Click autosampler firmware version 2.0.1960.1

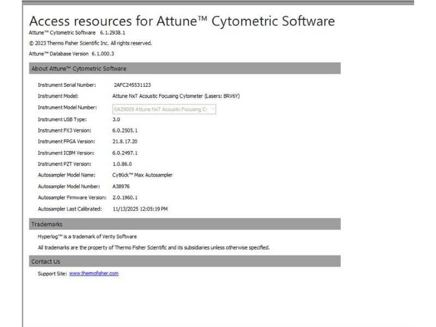coord(125,197)
